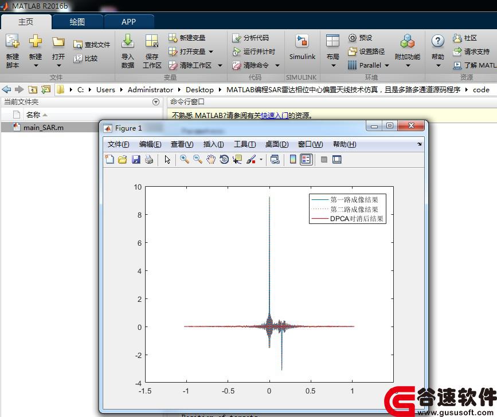497x417 pixels.
Task: Click the Link Plot icon
Action: click(x=275, y=159)
